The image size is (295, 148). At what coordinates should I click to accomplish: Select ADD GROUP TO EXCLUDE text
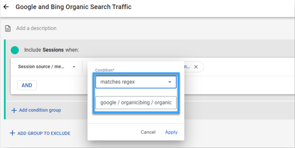pos(44,133)
